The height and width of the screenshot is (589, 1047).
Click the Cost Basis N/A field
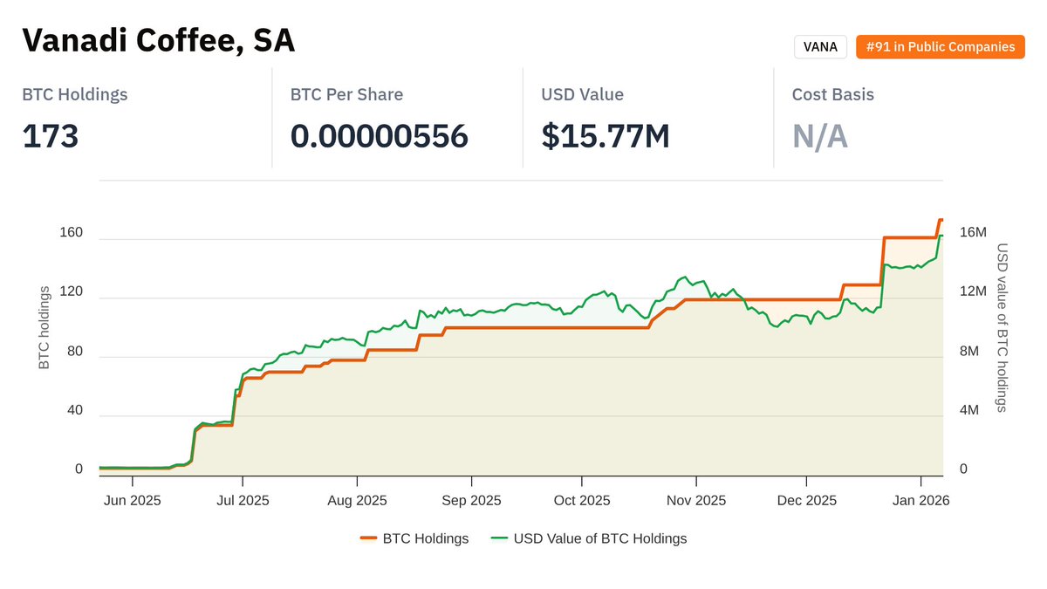click(819, 136)
